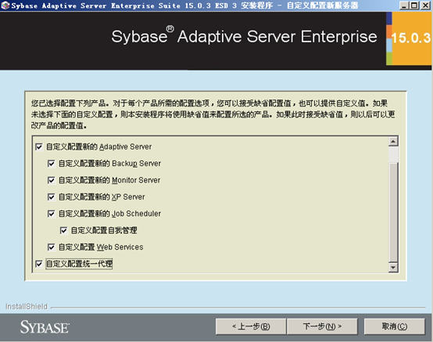
Task: Click the 下一步(N) next button
Action: pos(322,326)
